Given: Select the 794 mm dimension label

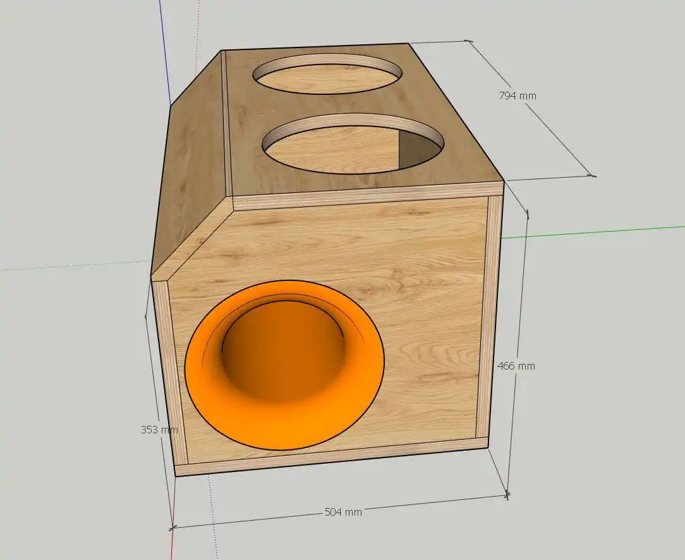Looking at the screenshot, I should (517, 96).
